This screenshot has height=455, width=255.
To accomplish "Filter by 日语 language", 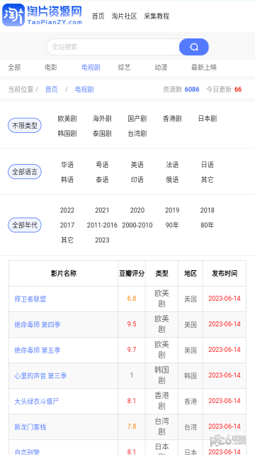I will (208, 165).
